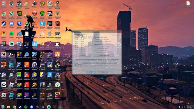Select the BlueStacks X desktop icon
The image size is (194, 109).
point(19,86)
